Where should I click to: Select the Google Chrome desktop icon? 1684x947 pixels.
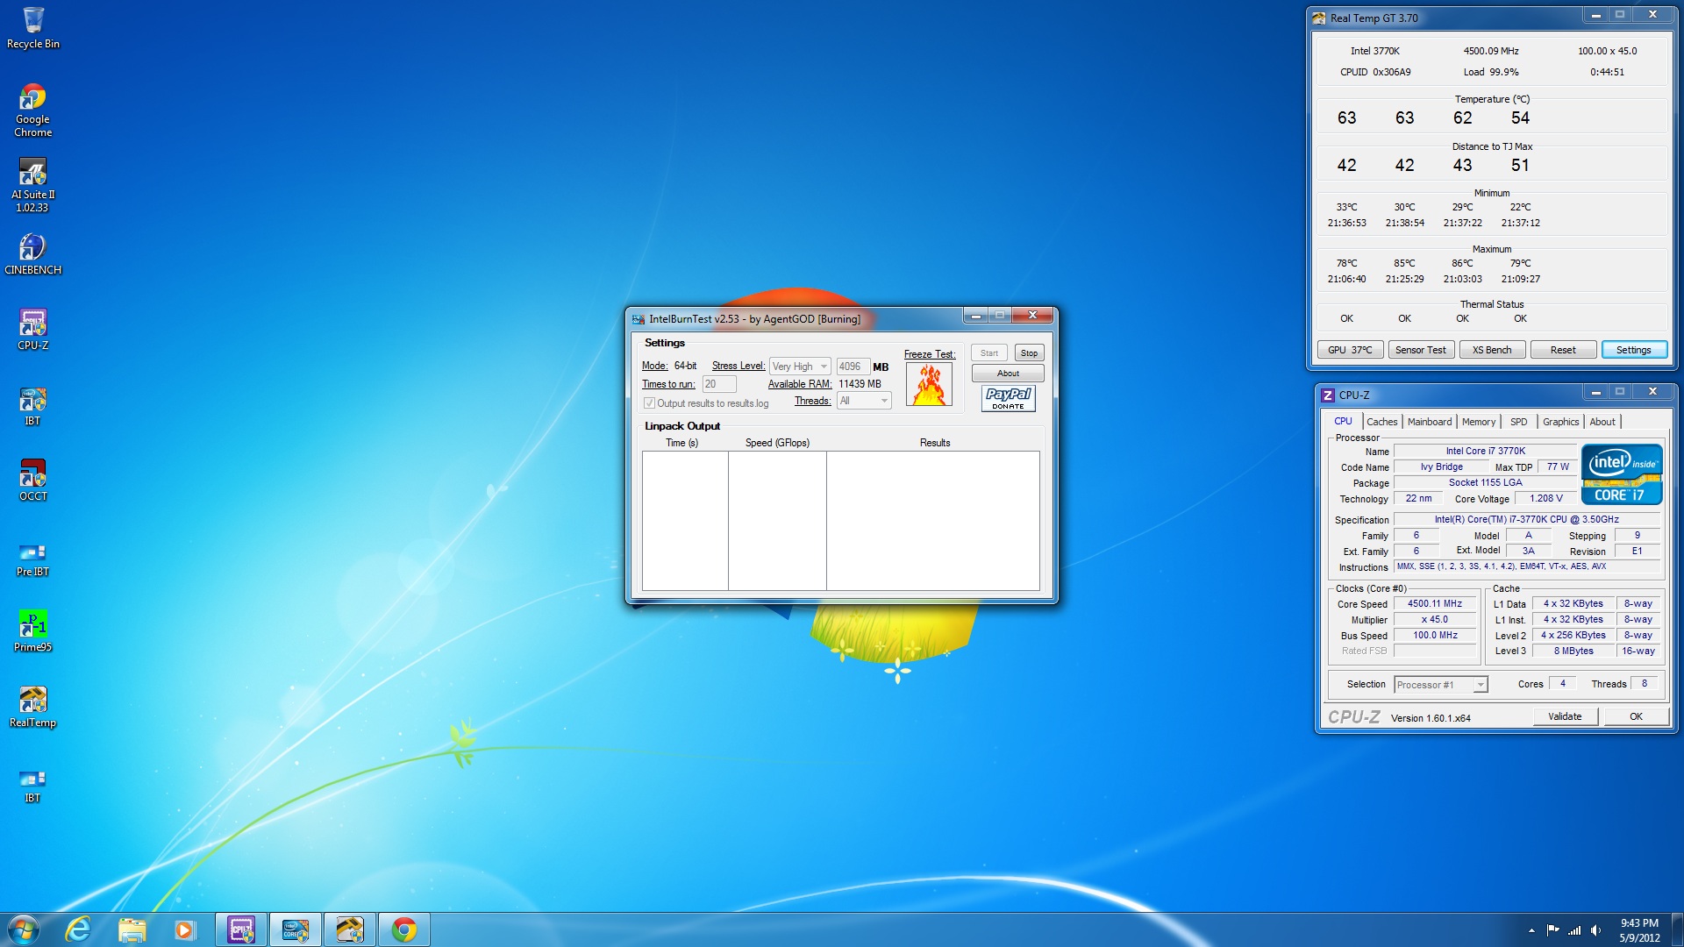point(33,110)
